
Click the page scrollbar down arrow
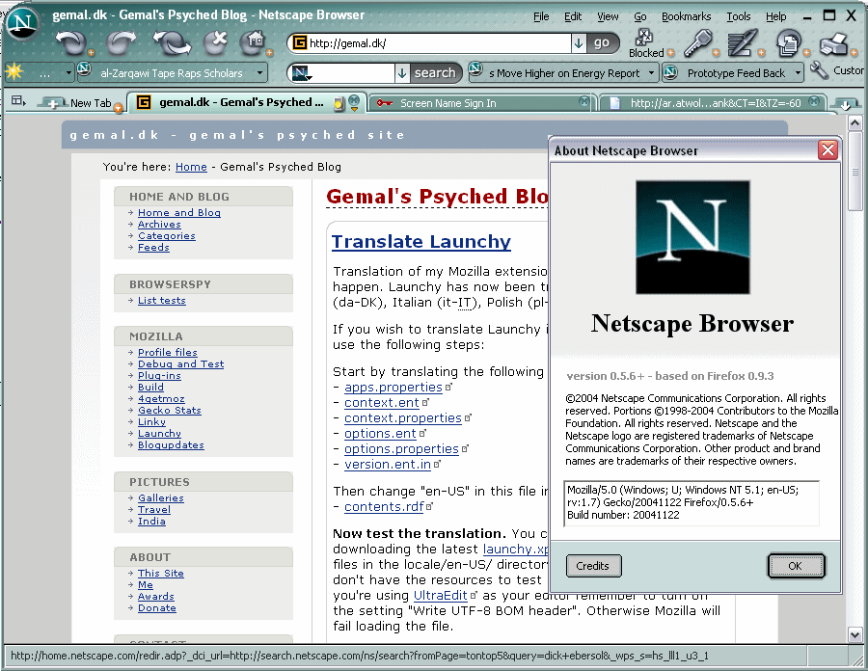pyautogui.click(x=854, y=634)
